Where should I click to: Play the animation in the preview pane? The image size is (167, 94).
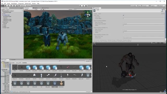coord(94,45)
